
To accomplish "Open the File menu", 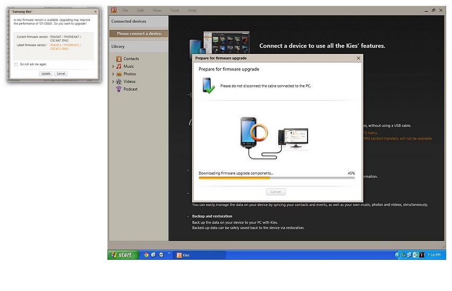I will point(125,11).
